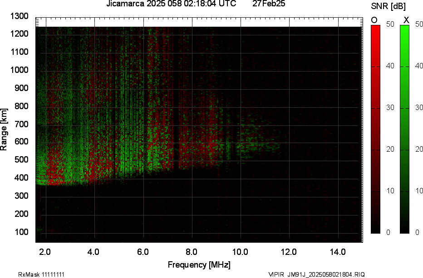Viewport: 423px width, 278px height.
Task: Click the 'VIPIR JM91J_2025058021804.RIQ' filename text
Action: [317, 274]
